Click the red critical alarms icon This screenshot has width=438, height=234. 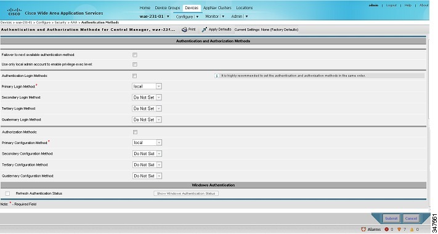click(x=387, y=229)
